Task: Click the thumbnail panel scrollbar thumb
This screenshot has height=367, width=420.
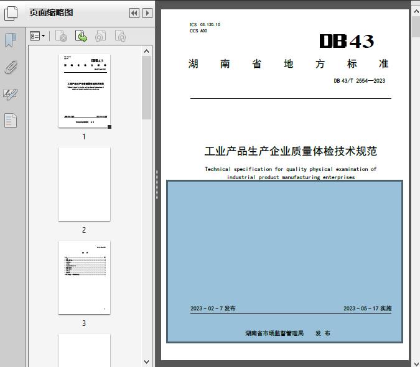Action: 146,88
